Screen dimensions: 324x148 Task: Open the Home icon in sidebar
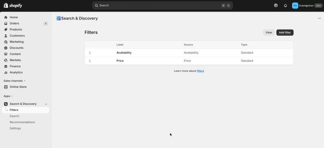click(6, 17)
